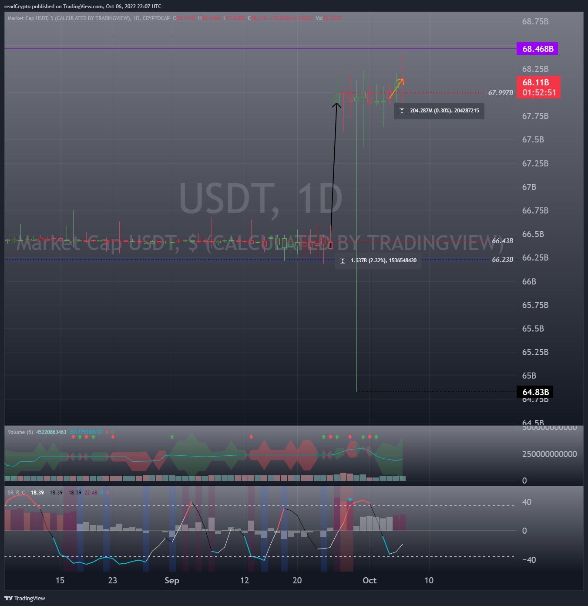588x606 pixels.
Task: Click the 66.75B price axis label
Action: pos(535,210)
